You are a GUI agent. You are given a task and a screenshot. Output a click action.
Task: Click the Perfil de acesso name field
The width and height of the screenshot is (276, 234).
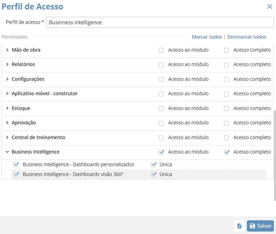coord(160,22)
